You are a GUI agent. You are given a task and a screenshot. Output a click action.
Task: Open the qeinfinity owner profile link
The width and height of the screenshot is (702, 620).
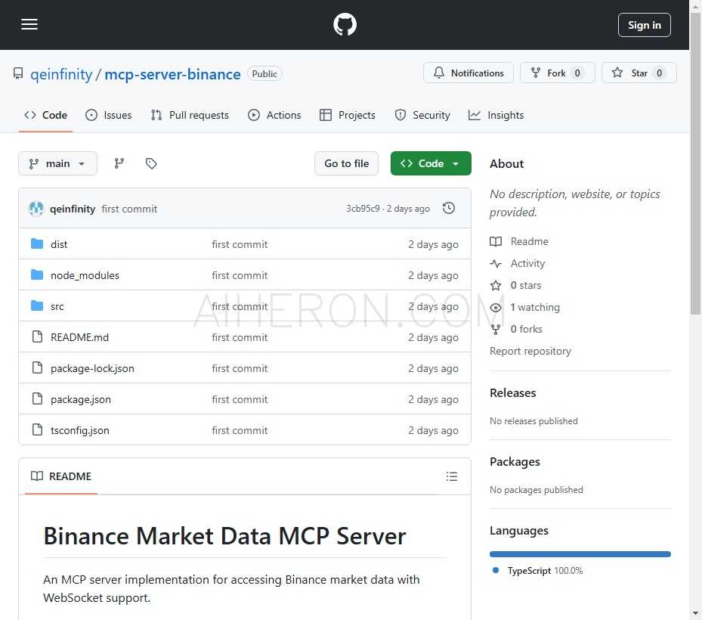coord(61,74)
